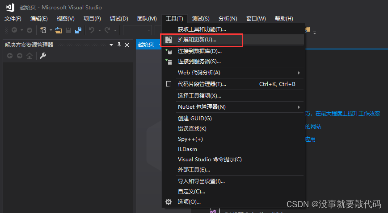Close the open 工具(T) menu
This screenshot has height=213, width=388.
pyautogui.click(x=174, y=19)
